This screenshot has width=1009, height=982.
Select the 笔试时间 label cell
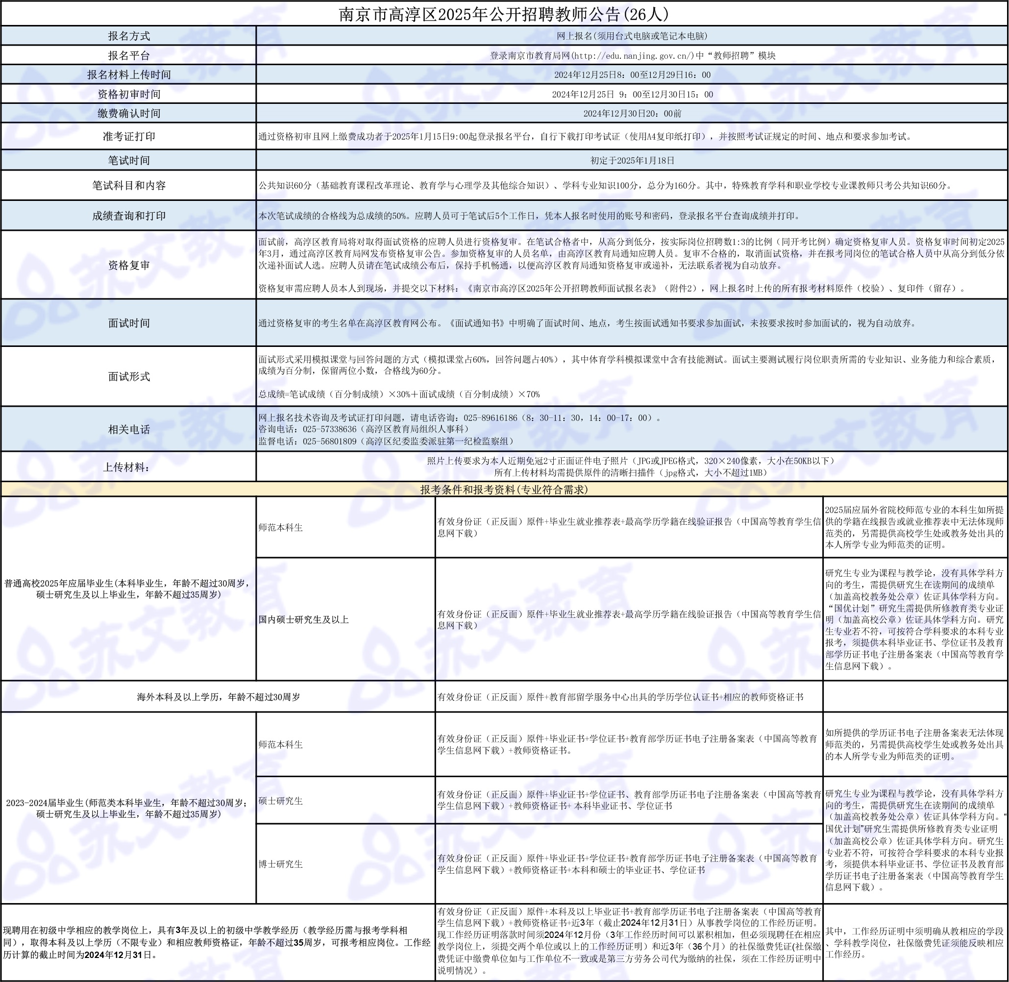click(128, 160)
